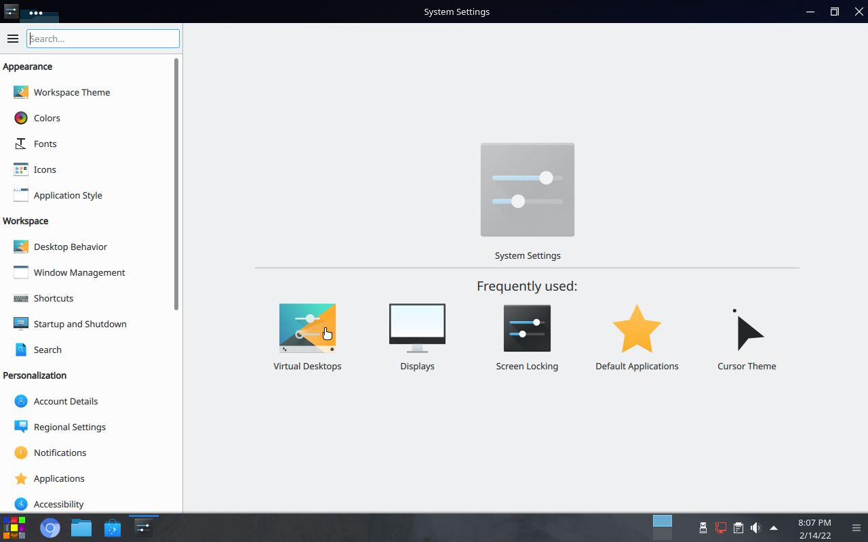
Task: Select the Icons category in sidebar
Action: pos(91,169)
